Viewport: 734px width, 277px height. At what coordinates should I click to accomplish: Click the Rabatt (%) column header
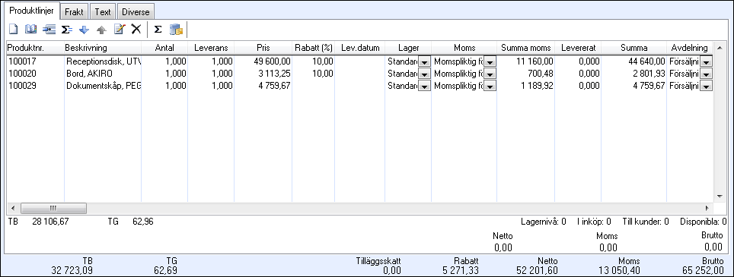[313, 48]
